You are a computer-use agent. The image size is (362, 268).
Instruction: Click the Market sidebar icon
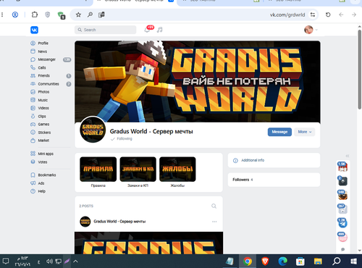33,141
